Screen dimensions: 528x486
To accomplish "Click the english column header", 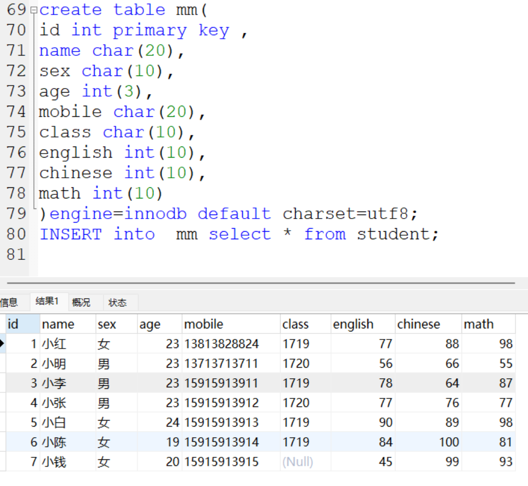I will tap(363, 324).
